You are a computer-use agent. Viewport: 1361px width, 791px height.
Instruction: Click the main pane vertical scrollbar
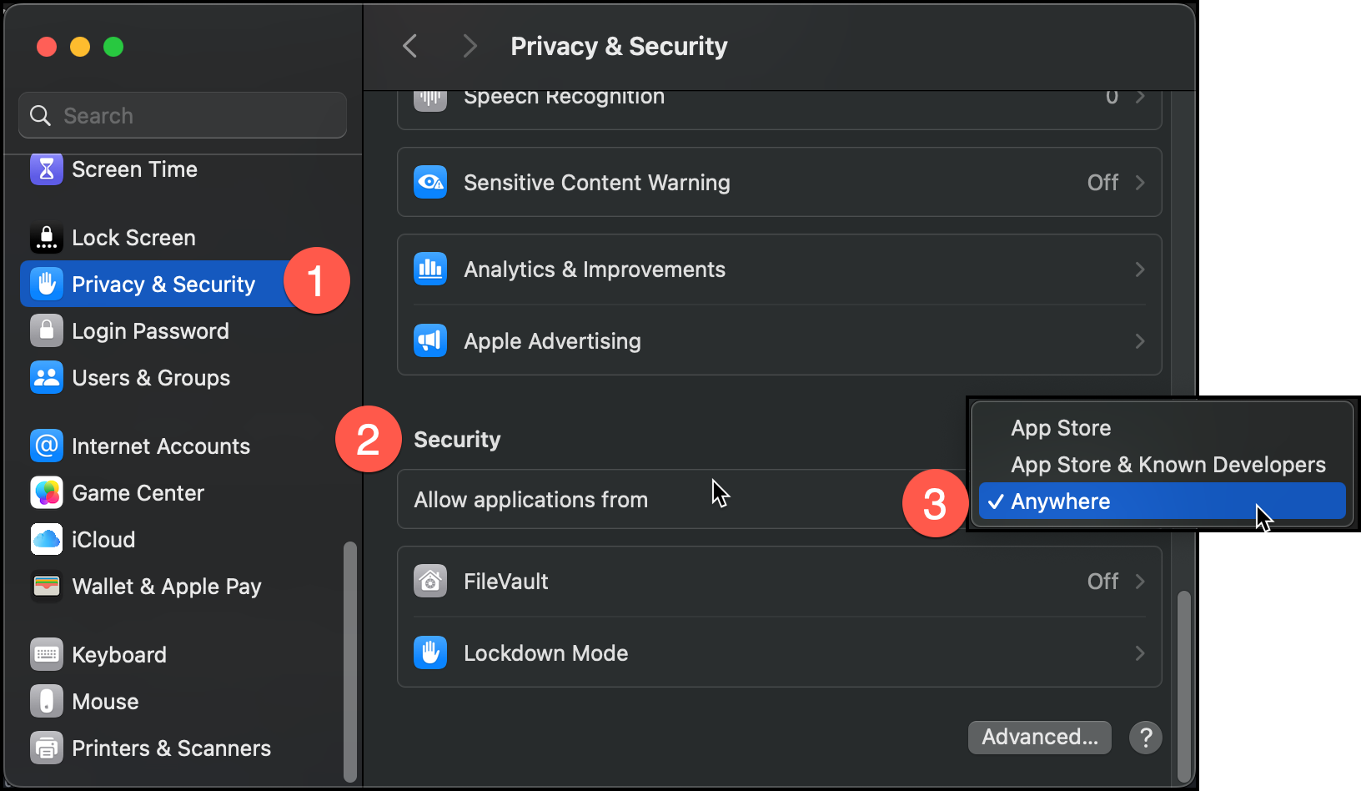click(x=1184, y=686)
